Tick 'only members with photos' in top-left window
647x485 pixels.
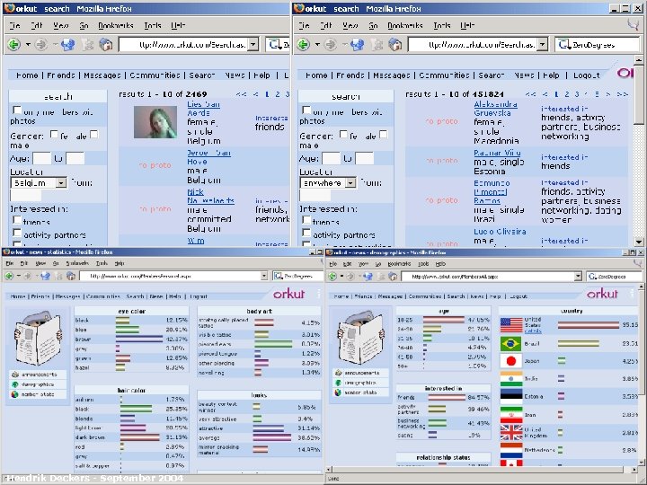(17, 110)
